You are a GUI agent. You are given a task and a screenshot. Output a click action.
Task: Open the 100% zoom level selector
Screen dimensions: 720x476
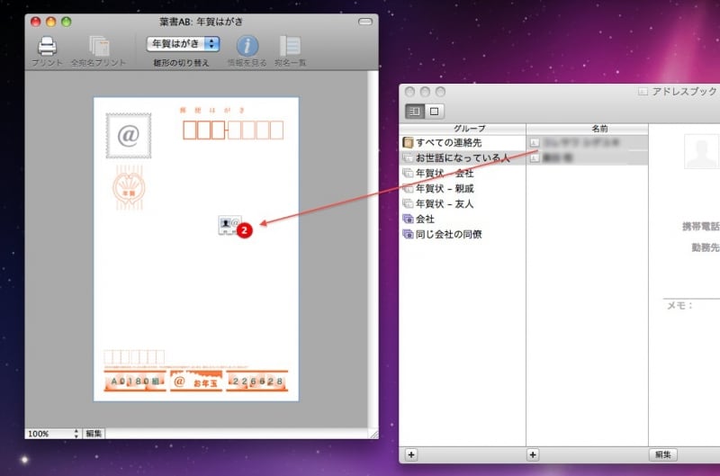[x=53, y=433]
